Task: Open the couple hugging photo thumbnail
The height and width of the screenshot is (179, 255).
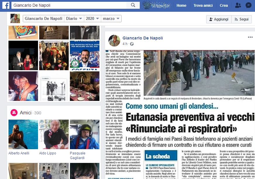Action: click(23, 86)
